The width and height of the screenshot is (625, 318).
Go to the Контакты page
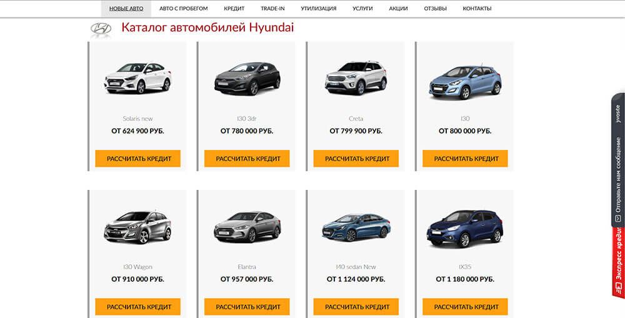tap(477, 9)
